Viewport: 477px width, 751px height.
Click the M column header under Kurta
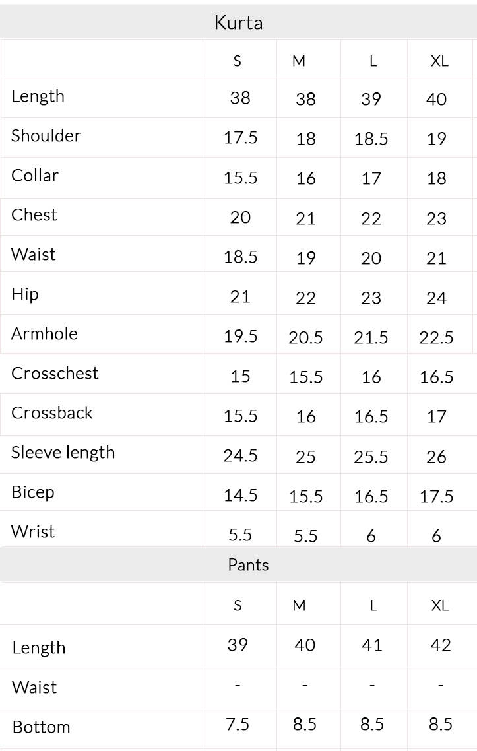299,61
